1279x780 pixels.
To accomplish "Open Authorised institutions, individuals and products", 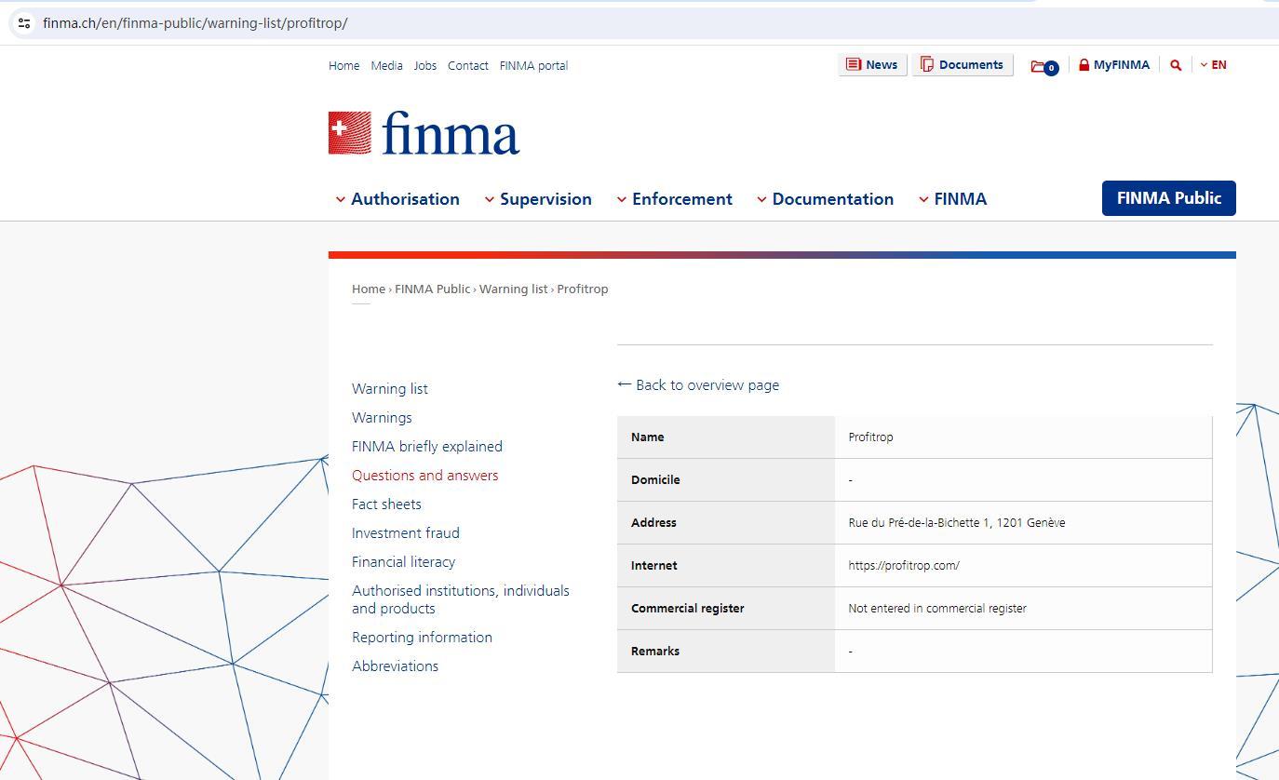I will [x=460, y=599].
